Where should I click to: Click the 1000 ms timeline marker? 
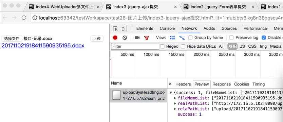(151, 54)
